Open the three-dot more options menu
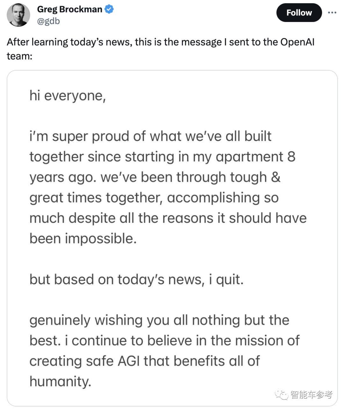 point(332,12)
